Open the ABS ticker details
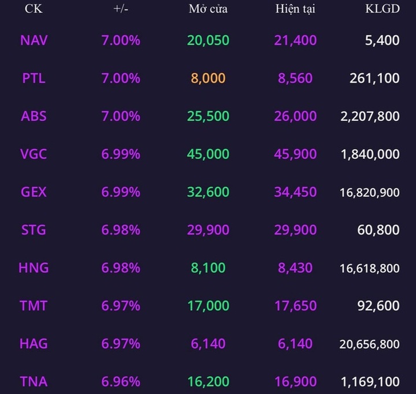 click(34, 116)
